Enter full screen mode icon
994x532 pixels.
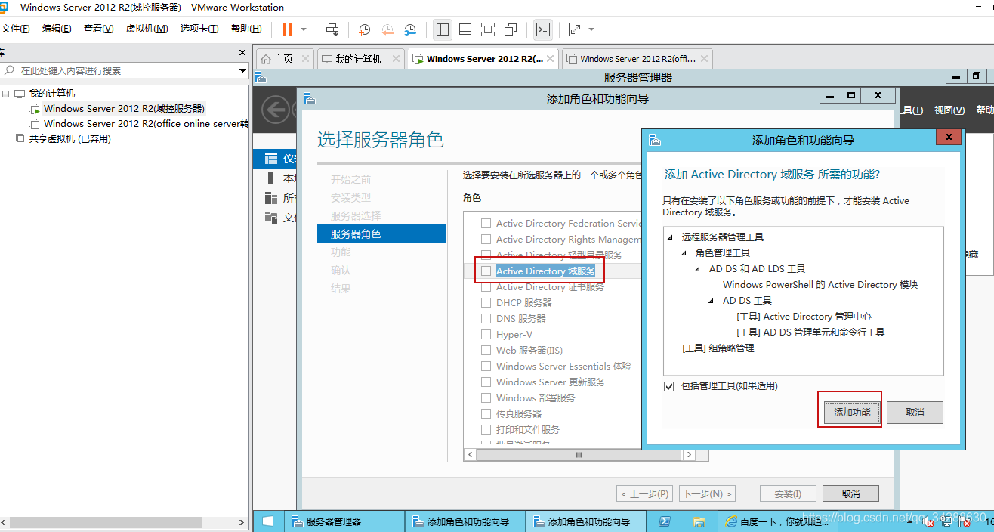pos(488,29)
